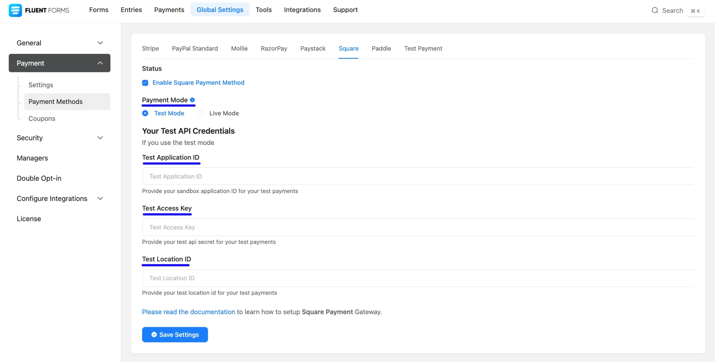Click 'Your Test API Credentials' heading
Screen dimensions: 715x362
pyautogui.click(x=188, y=131)
